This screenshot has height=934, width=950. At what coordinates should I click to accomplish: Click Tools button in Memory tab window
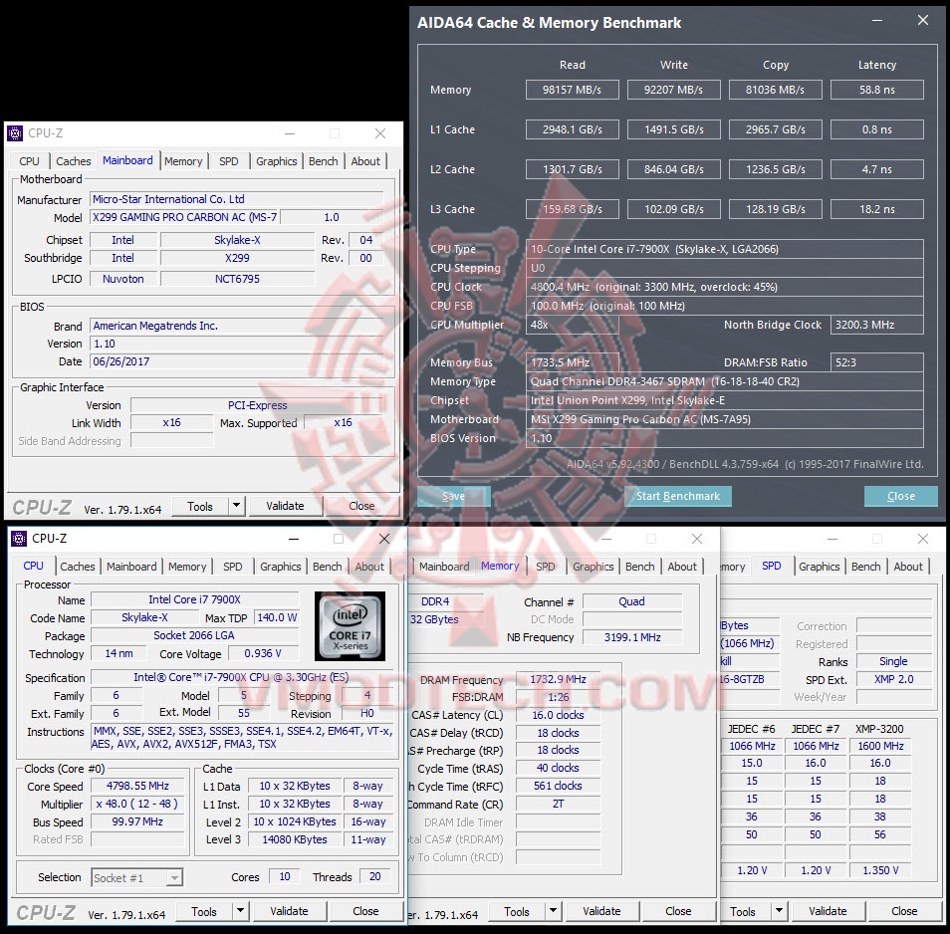pyautogui.click(x=517, y=911)
